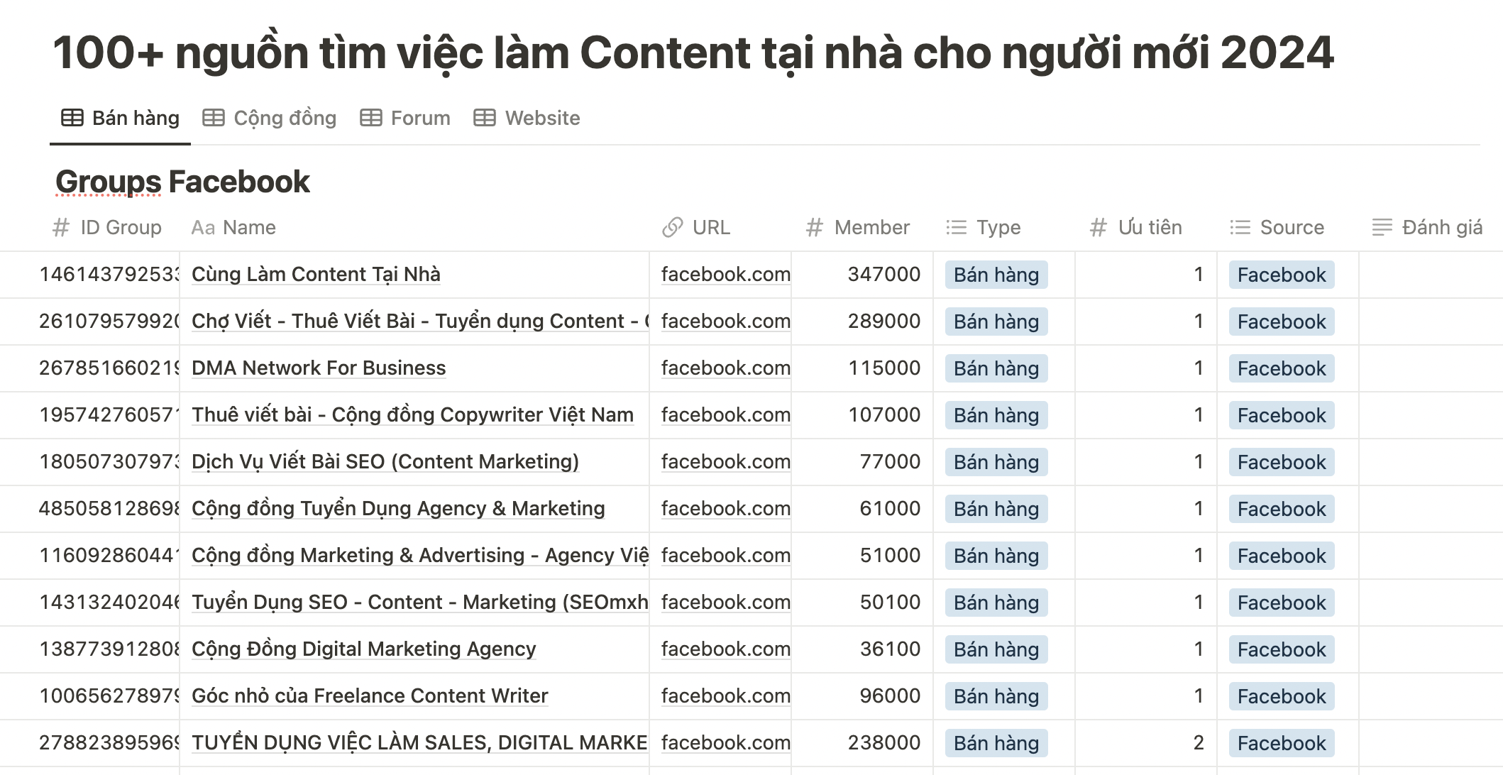1503x775 pixels.
Task: Click the table icon beside Forum
Action: click(x=371, y=118)
